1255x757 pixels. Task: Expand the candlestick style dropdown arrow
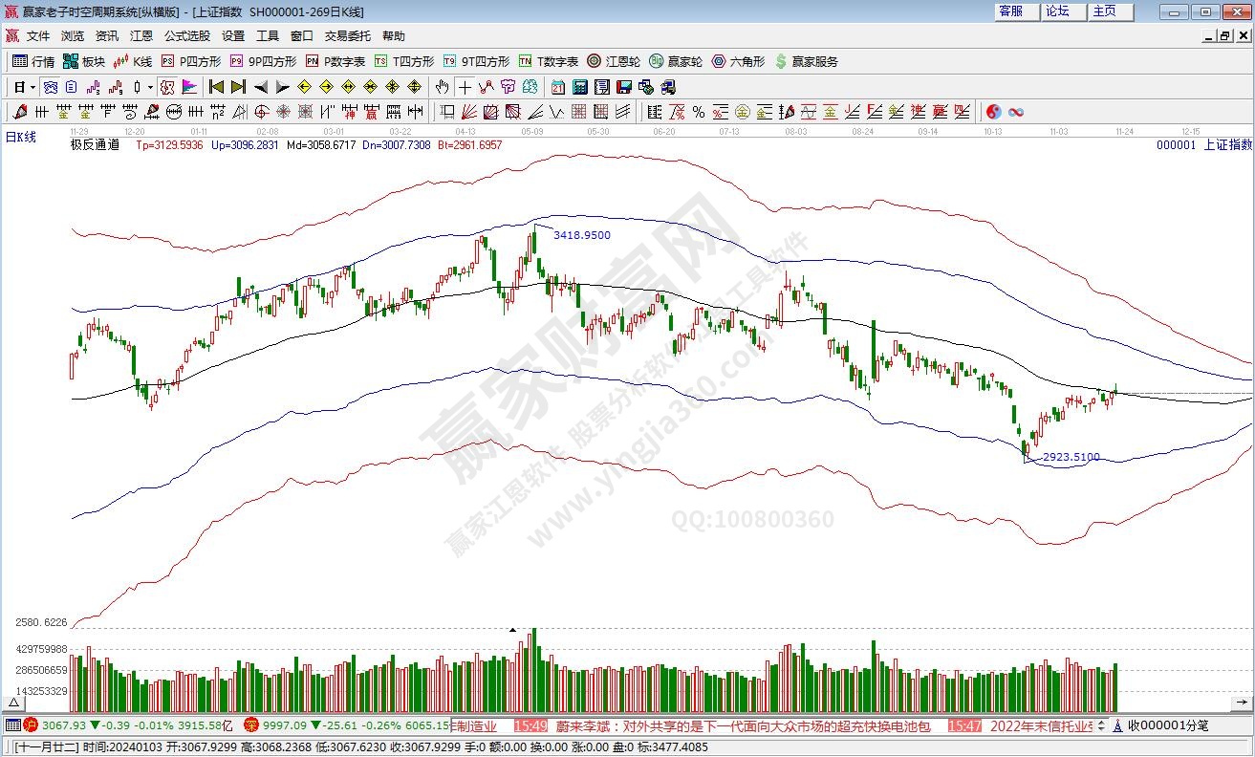click(150, 87)
